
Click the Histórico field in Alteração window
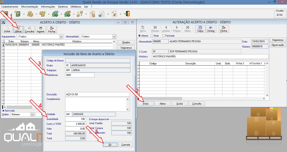(210, 57)
